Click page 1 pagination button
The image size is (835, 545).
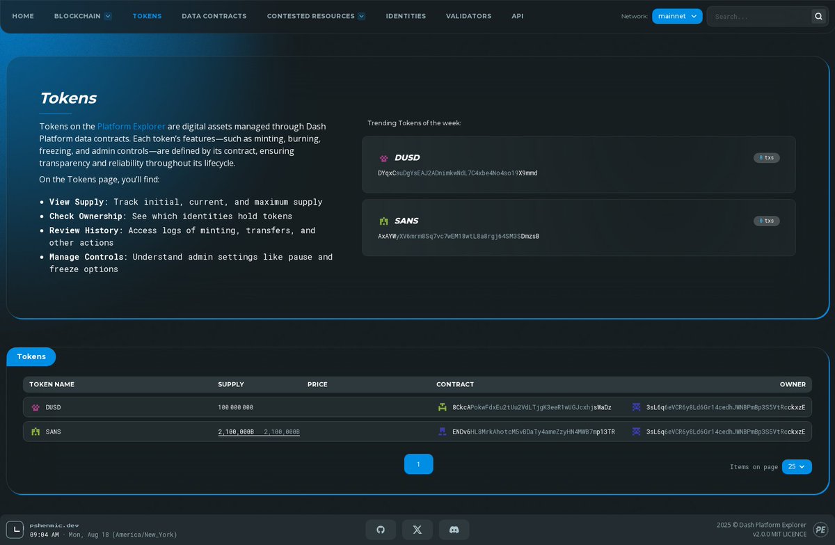pos(418,464)
